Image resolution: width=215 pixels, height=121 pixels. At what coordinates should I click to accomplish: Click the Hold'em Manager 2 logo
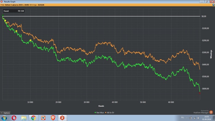point(211,112)
